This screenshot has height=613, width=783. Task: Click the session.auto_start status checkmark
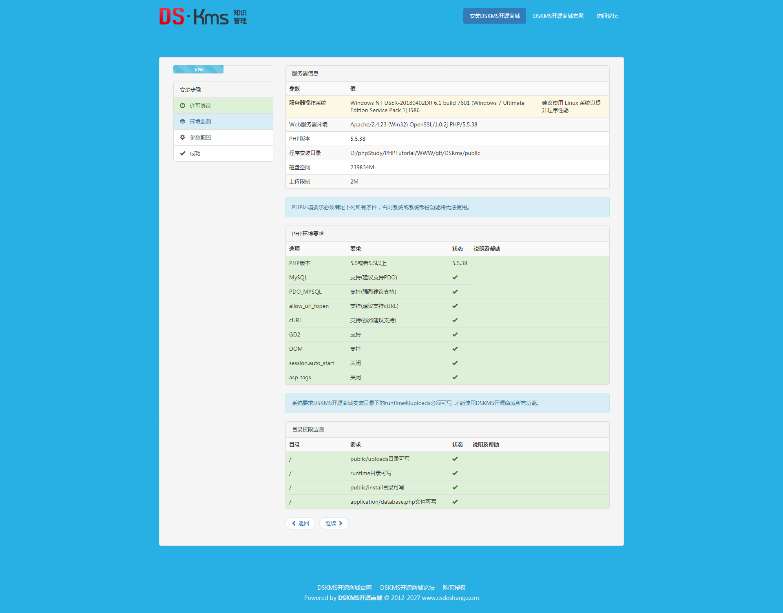coord(455,363)
